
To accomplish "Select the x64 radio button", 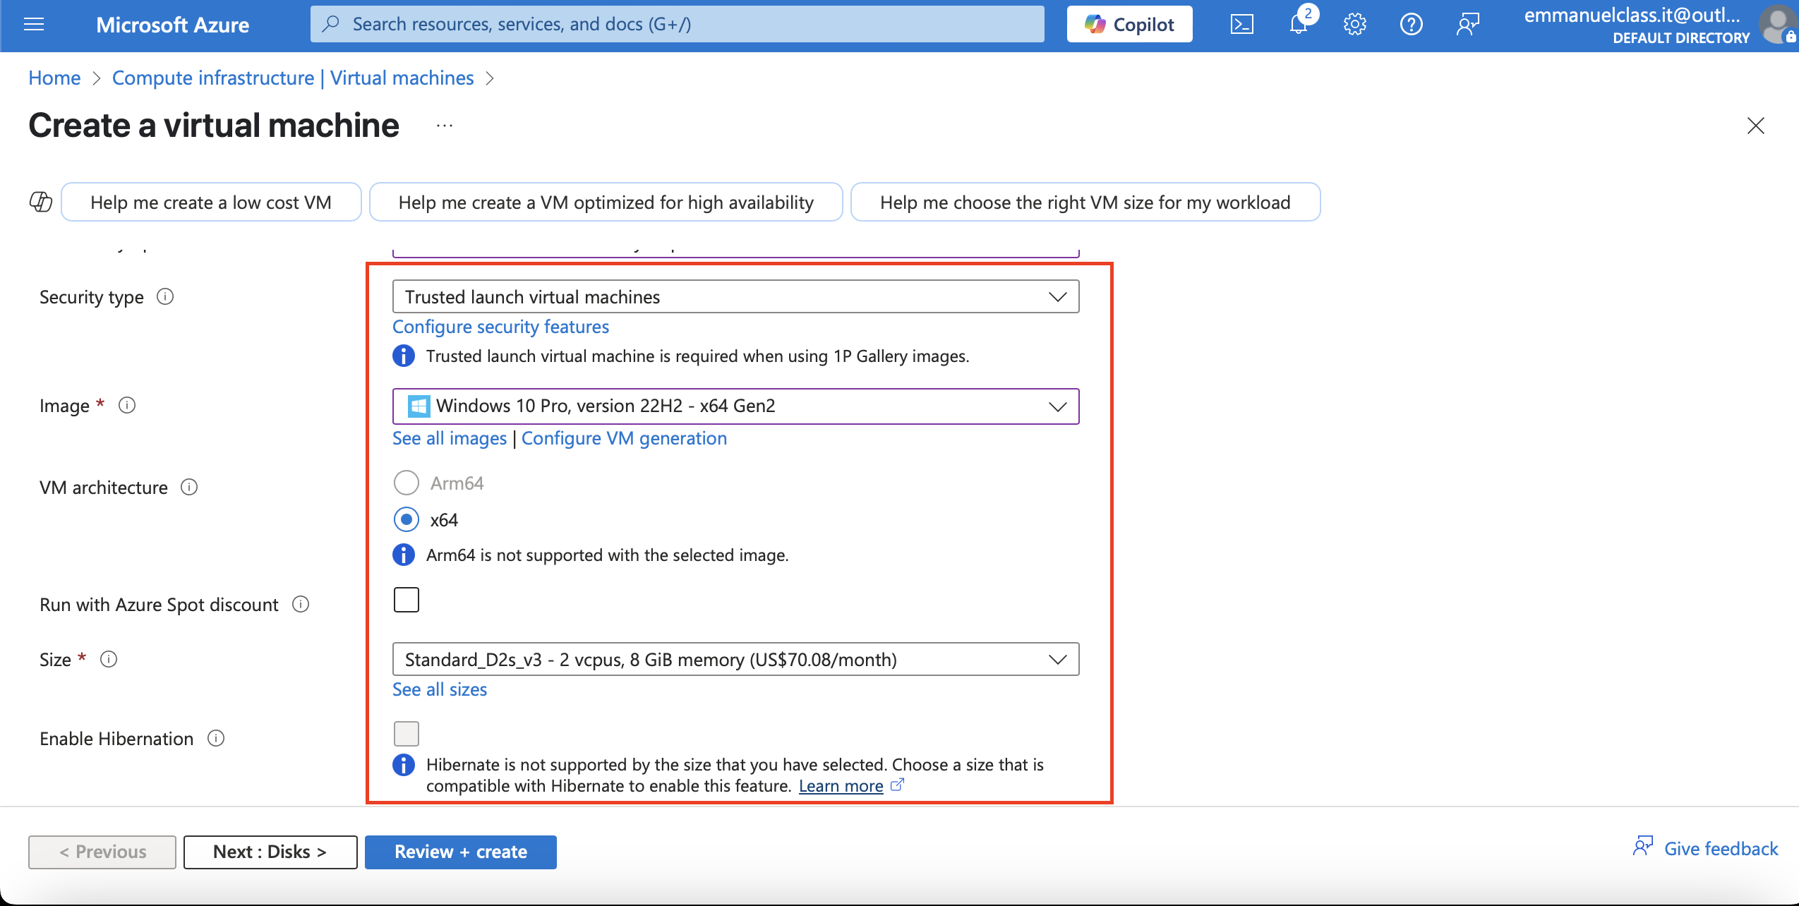I will [x=406, y=520].
